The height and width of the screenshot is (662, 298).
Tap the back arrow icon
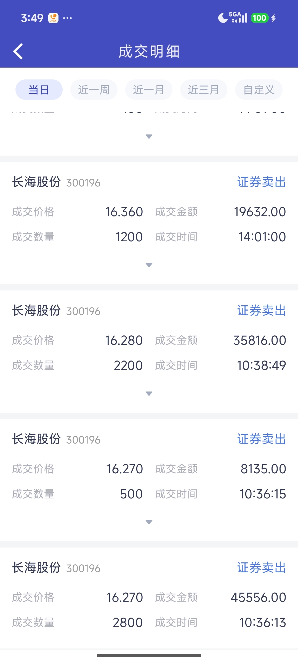[x=18, y=52]
